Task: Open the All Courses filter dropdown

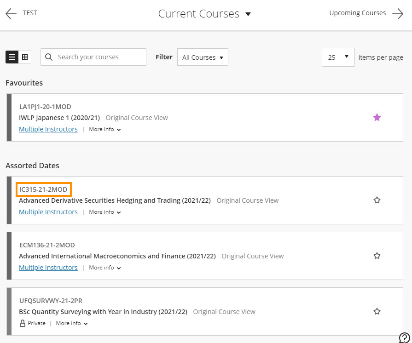Action: (x=203, y=57)
